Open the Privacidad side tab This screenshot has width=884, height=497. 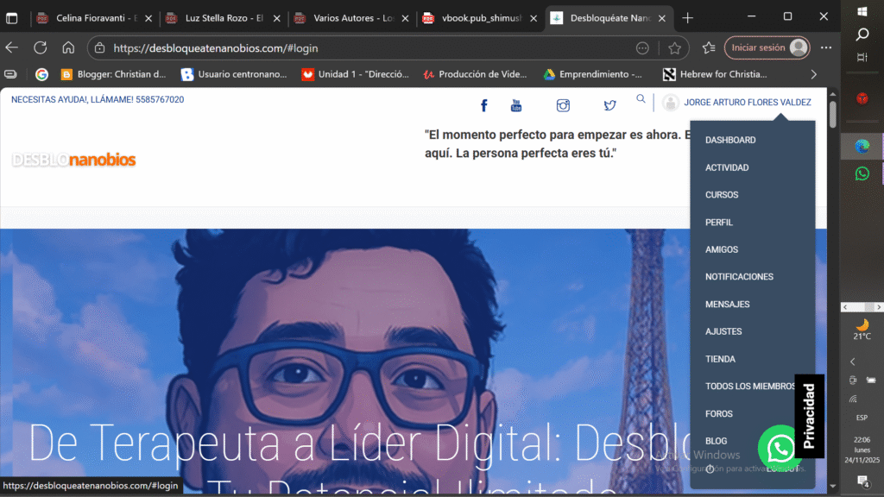[809, 416]
